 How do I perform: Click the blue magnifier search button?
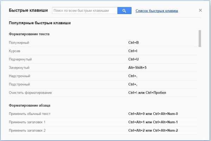(124, 11)
